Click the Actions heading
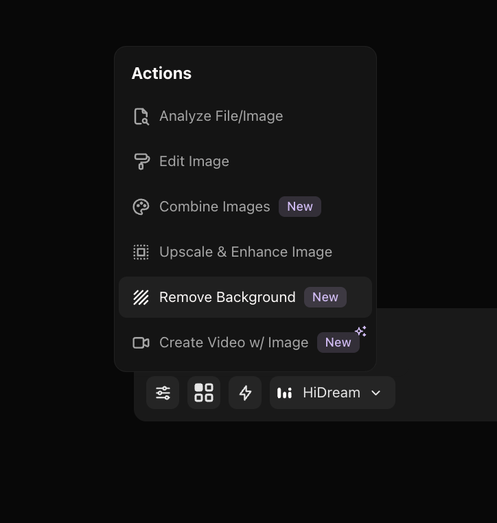The image size is (497, 523). [161, 73]
